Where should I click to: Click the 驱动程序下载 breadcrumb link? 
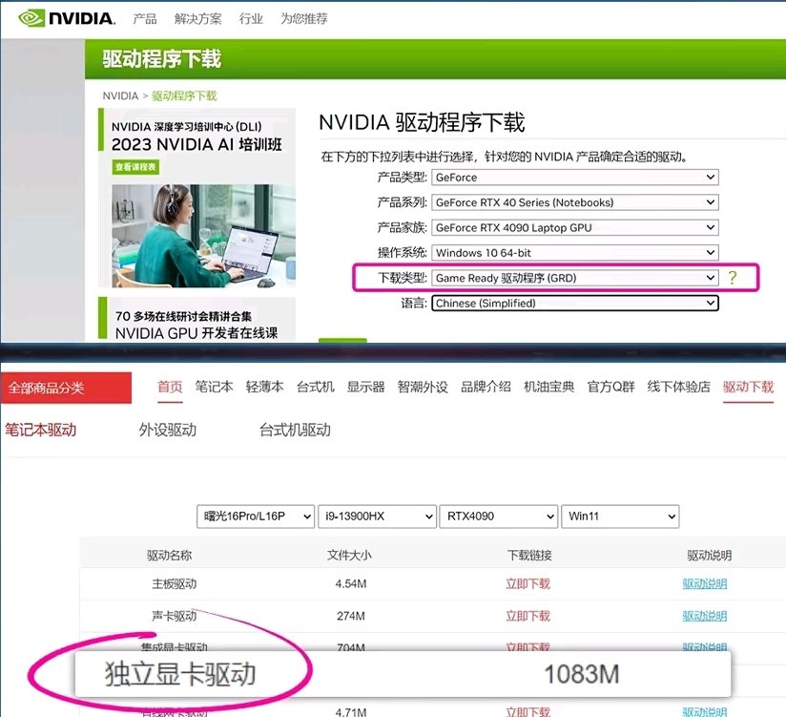pos(184,95)
